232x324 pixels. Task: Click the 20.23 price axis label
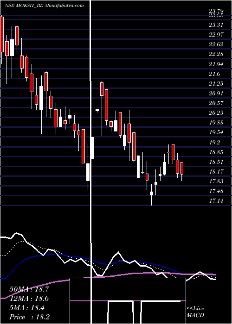click(x=216, y=113)
